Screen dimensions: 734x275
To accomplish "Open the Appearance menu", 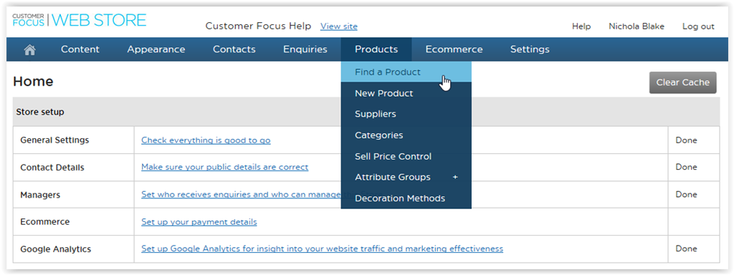I will 156,49.
